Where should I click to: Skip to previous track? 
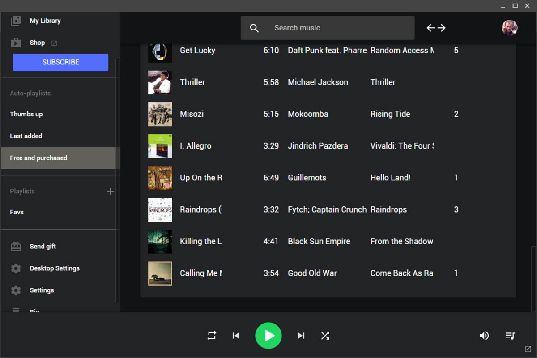pyautogui.click(x=236, y=336)
